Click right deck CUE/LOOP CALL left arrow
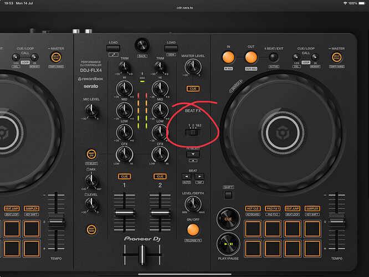 point(296,57)
